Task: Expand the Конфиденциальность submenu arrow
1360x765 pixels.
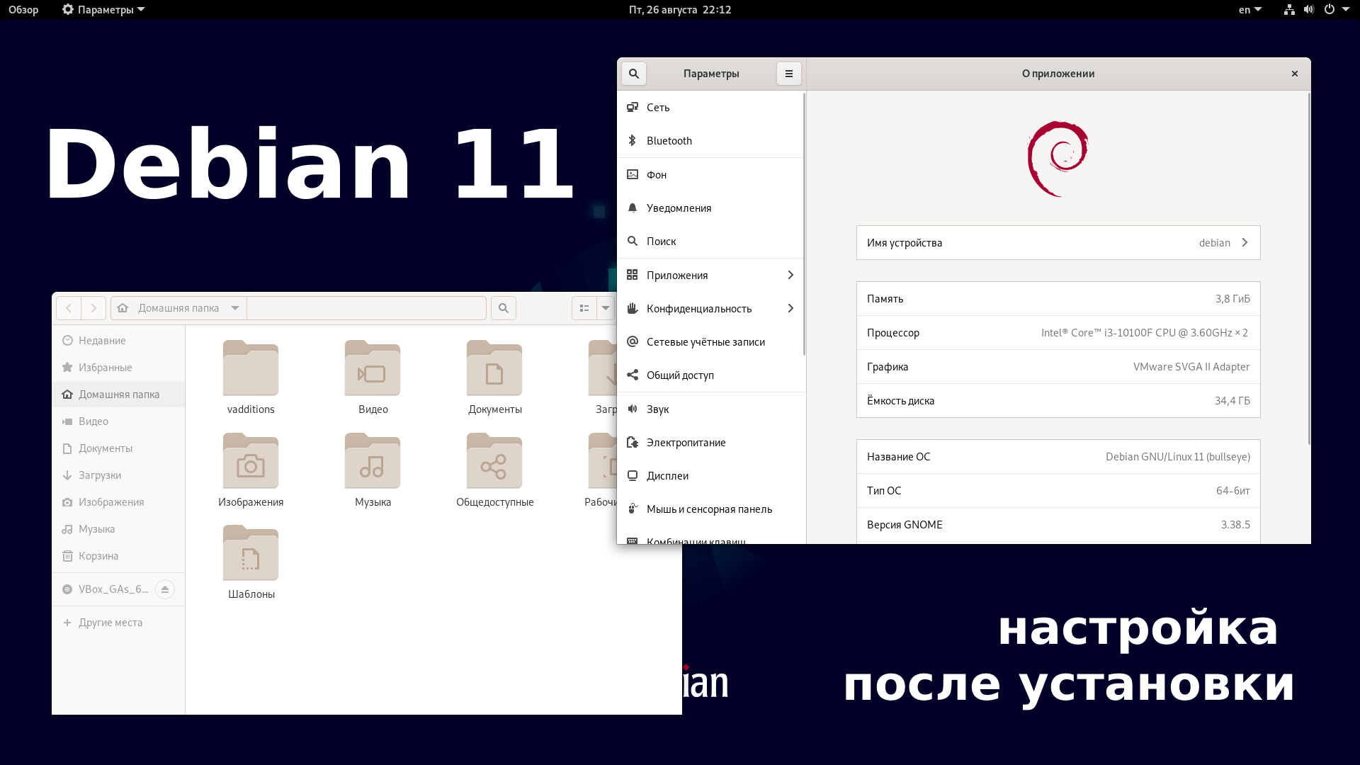Action: (790, 308)
